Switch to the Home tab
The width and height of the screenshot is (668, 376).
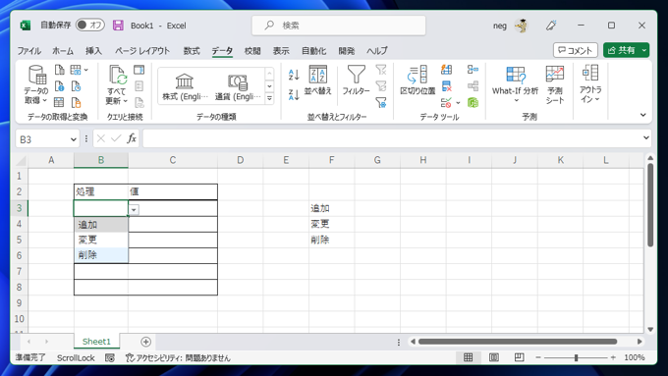point(63,51)
